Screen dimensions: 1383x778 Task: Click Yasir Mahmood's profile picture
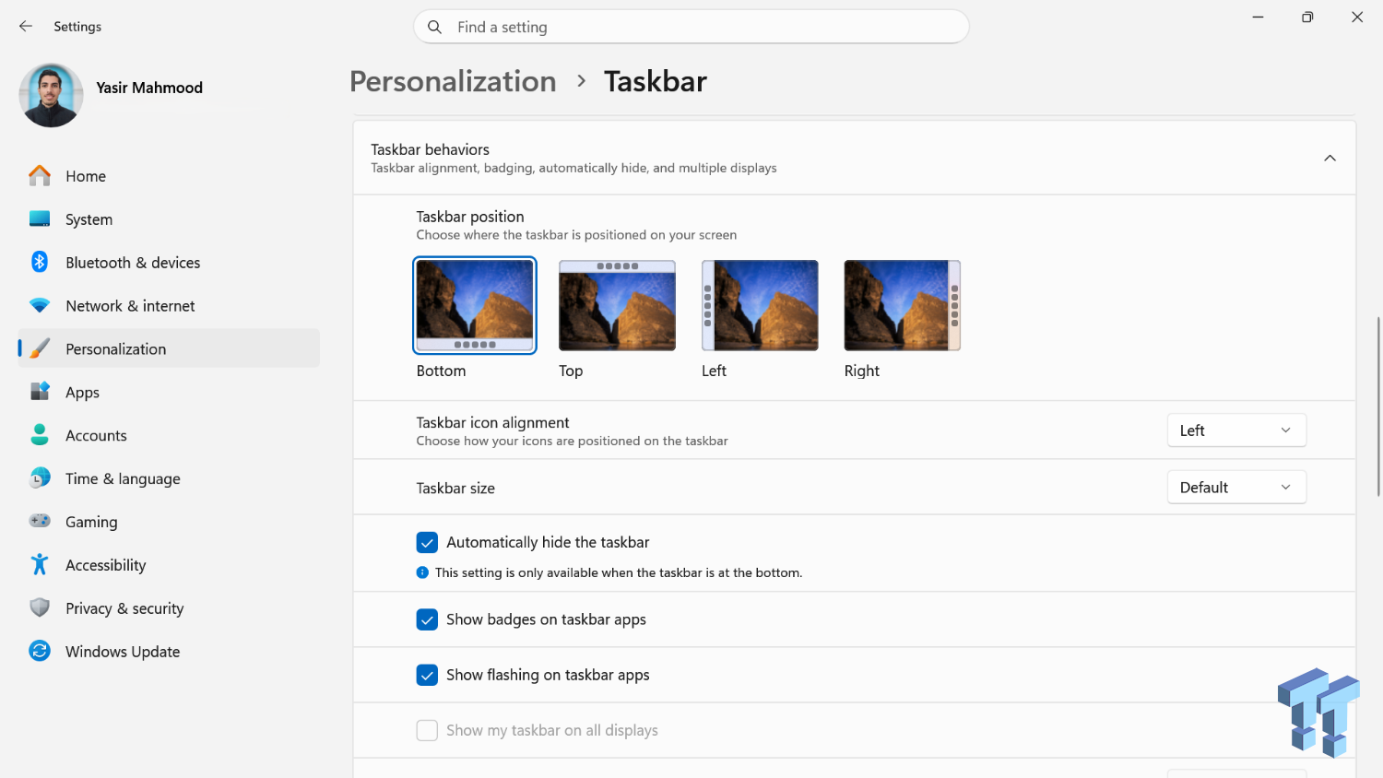click(x=51, y=95)
